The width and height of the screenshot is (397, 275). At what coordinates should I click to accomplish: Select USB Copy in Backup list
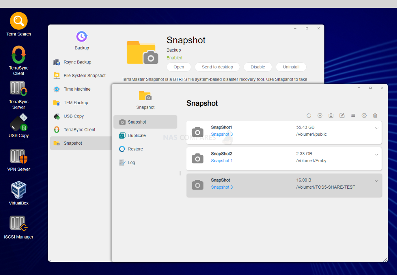click(x=80, y=116)
